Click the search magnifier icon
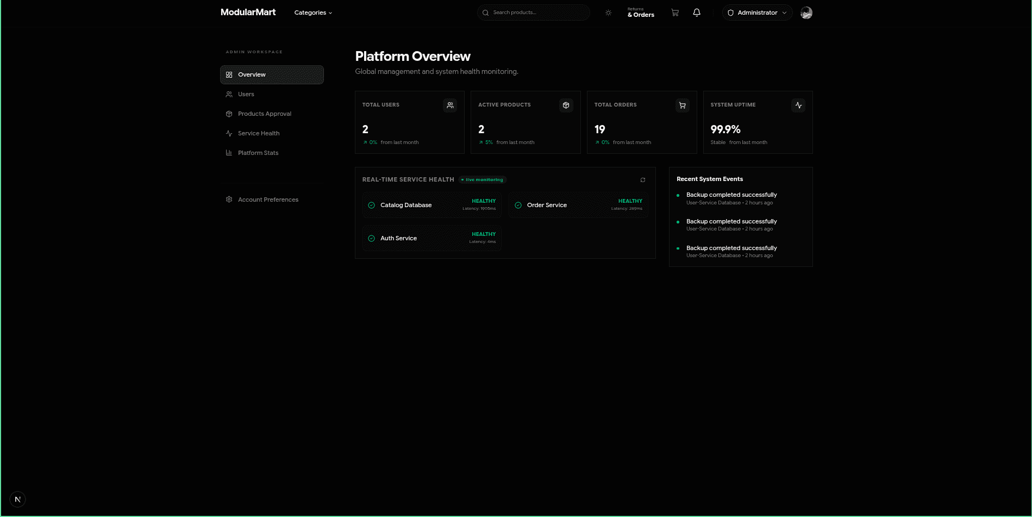Screen dimensions: 1032x517 click(x=485, y=13)
